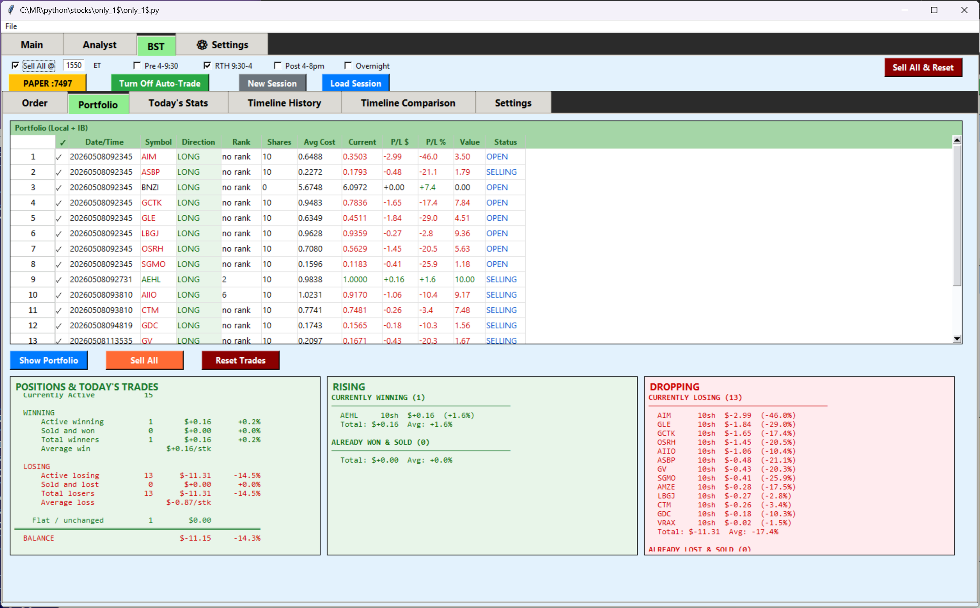Open the Timeline History tab
Viewport: 980px width, 608px height.
(284, 103)
